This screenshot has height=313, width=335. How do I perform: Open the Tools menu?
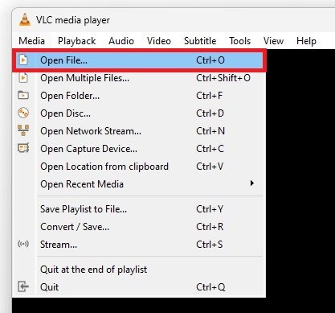(240, 41)
